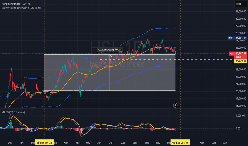Select the Gravity Trend Line indicator label
Screen dimensions: 248x146
[23, 7]
